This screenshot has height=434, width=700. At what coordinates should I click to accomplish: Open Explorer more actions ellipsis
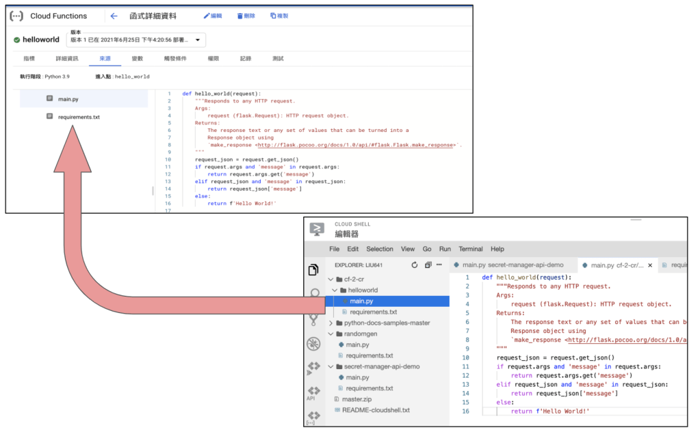439,265
